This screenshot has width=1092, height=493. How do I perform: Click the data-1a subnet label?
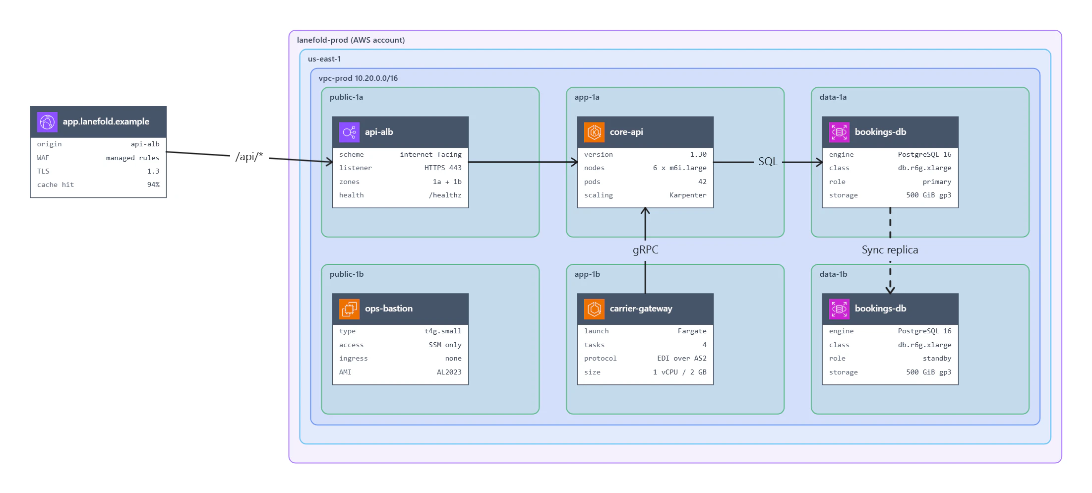[833, 97]
